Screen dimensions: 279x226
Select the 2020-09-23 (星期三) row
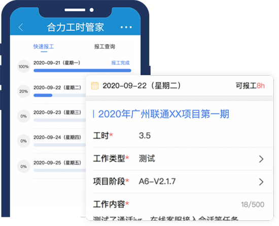point(52,116)
